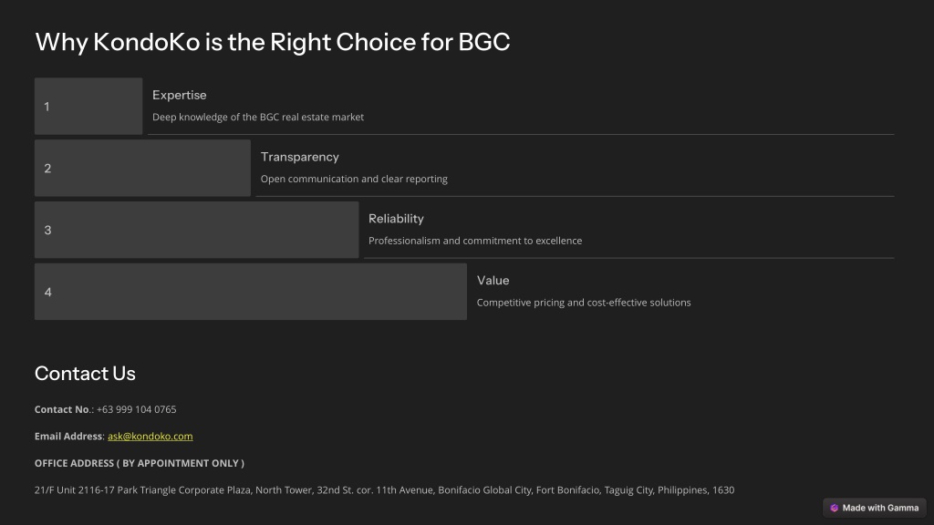Click the Value heading
Viewport: 934px width, 525px height.
pyautogui.click(x=493, y=281)
